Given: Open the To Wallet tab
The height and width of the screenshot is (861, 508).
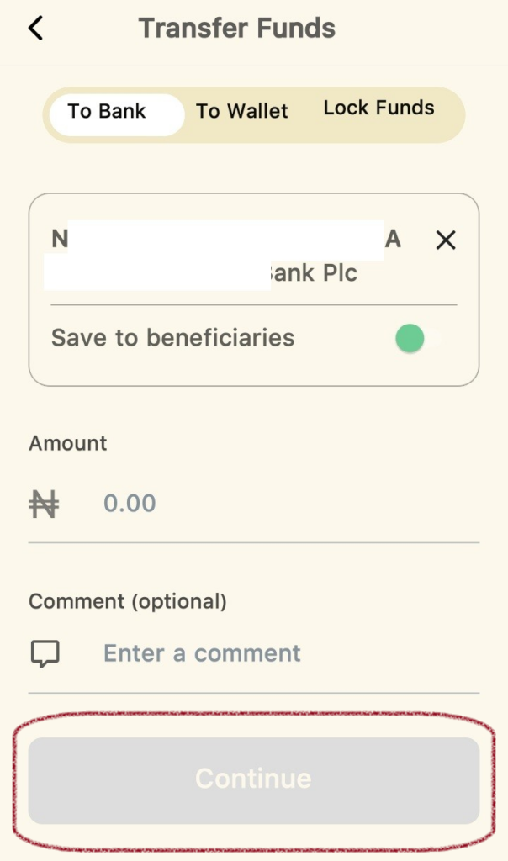Looking at the screenshot, I should 242,112.
